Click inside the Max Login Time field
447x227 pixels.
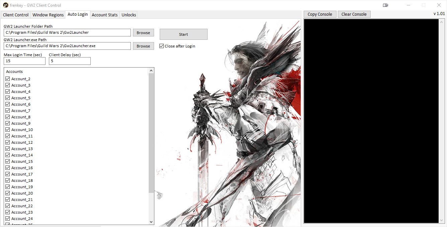[24, 61]
